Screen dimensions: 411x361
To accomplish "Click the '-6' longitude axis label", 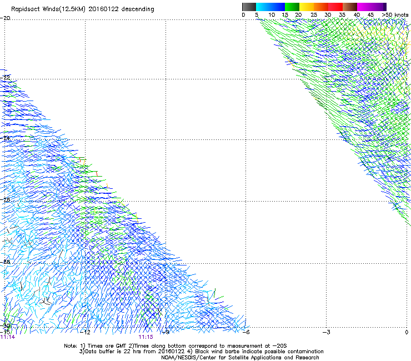I will (246, 332).
